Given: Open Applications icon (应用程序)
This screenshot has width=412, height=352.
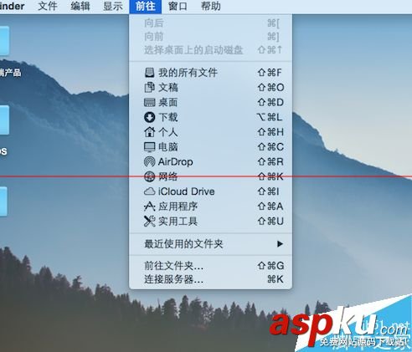Looking at the screenshot, I should [x=149, y=207].
